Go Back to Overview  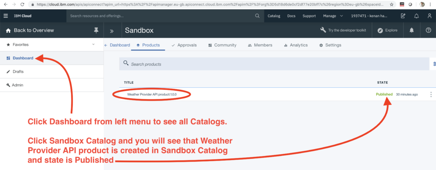point(34,30)
